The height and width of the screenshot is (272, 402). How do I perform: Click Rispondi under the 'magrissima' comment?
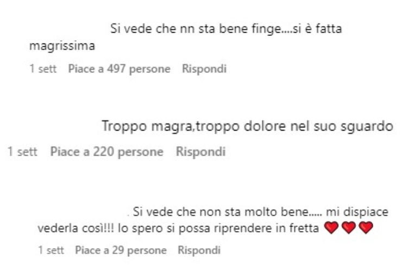coord(204,69)
